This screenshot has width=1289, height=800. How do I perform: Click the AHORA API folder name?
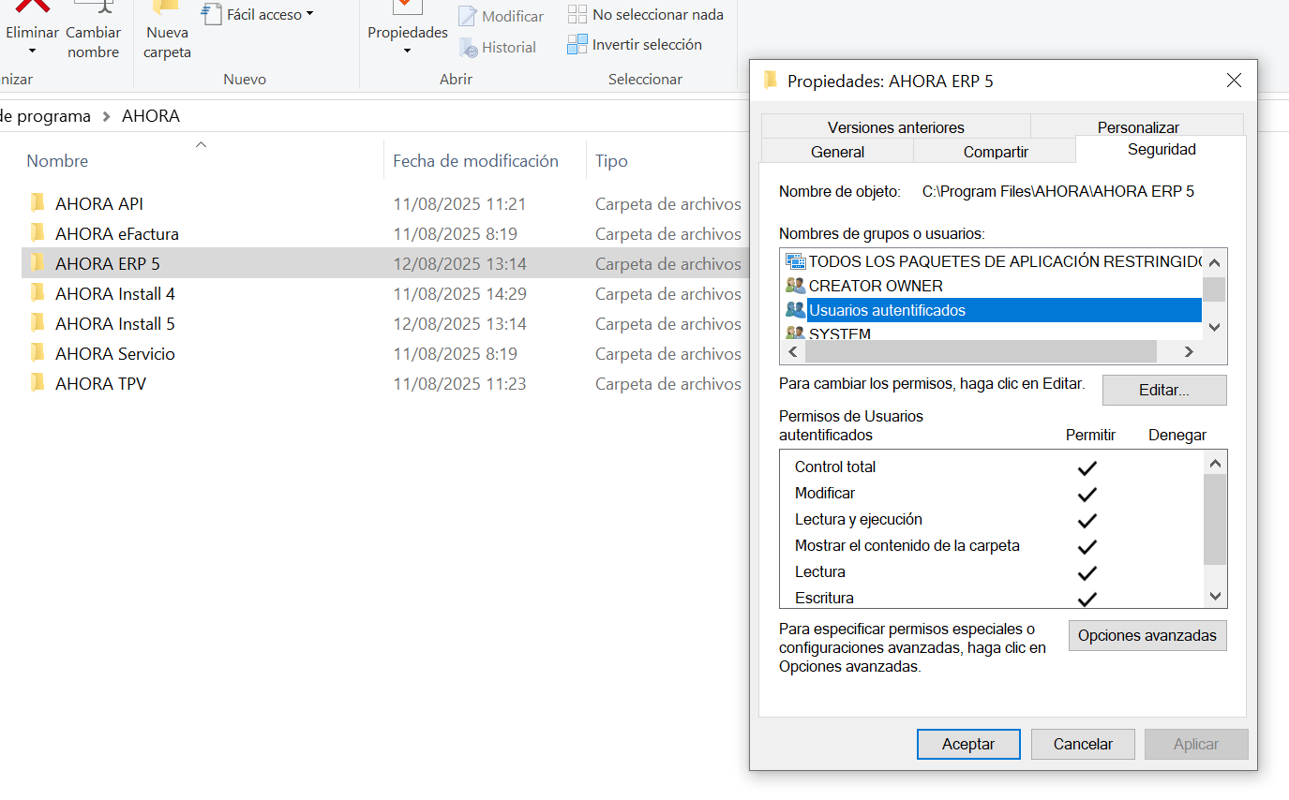click(x=99, y=204)
